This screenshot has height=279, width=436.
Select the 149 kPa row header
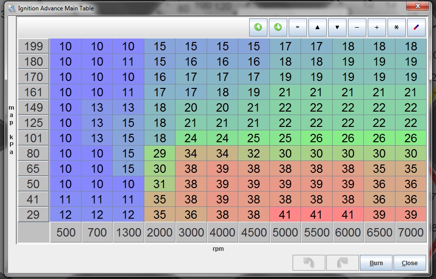click(x=34, y=107)
